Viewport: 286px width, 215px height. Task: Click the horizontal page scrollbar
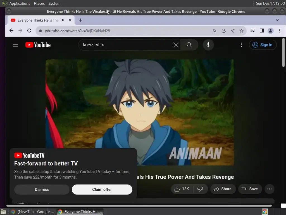pos(139,206)
